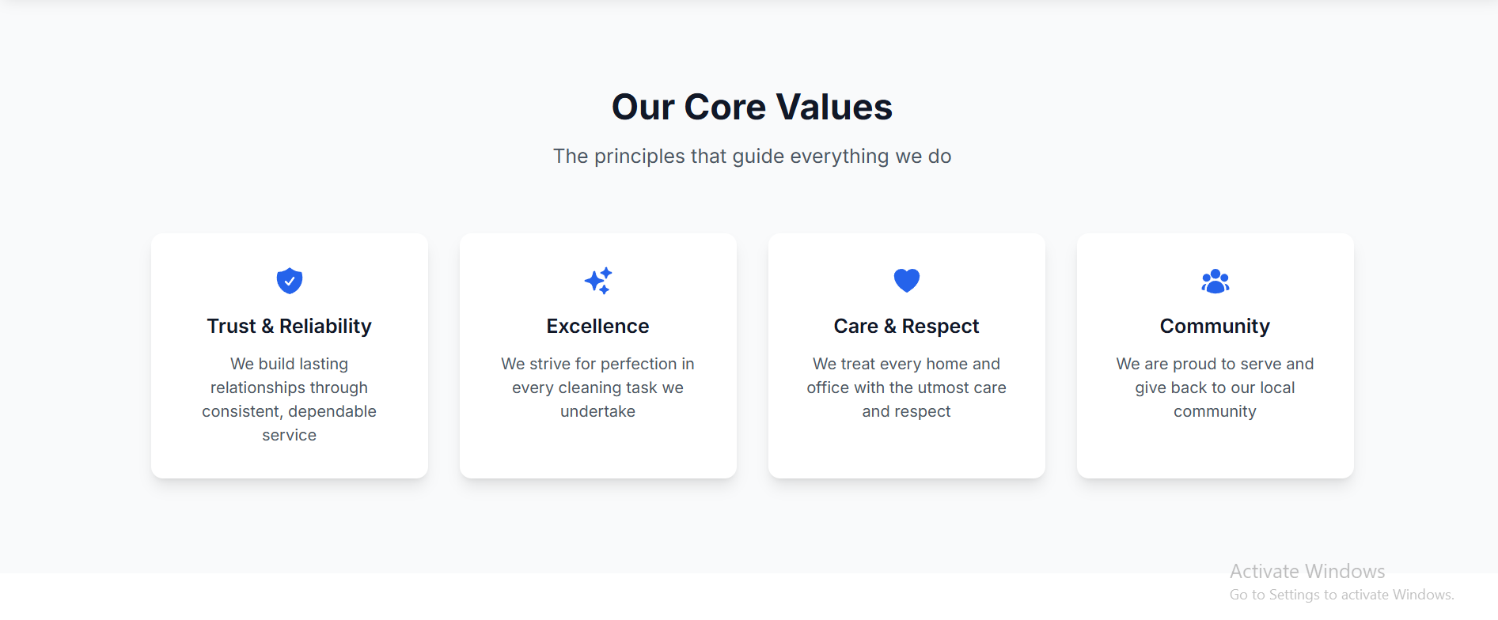Click the sparkles Excellence icon
This screenshot has height=620, width=1498.
[x=598, y=281]
